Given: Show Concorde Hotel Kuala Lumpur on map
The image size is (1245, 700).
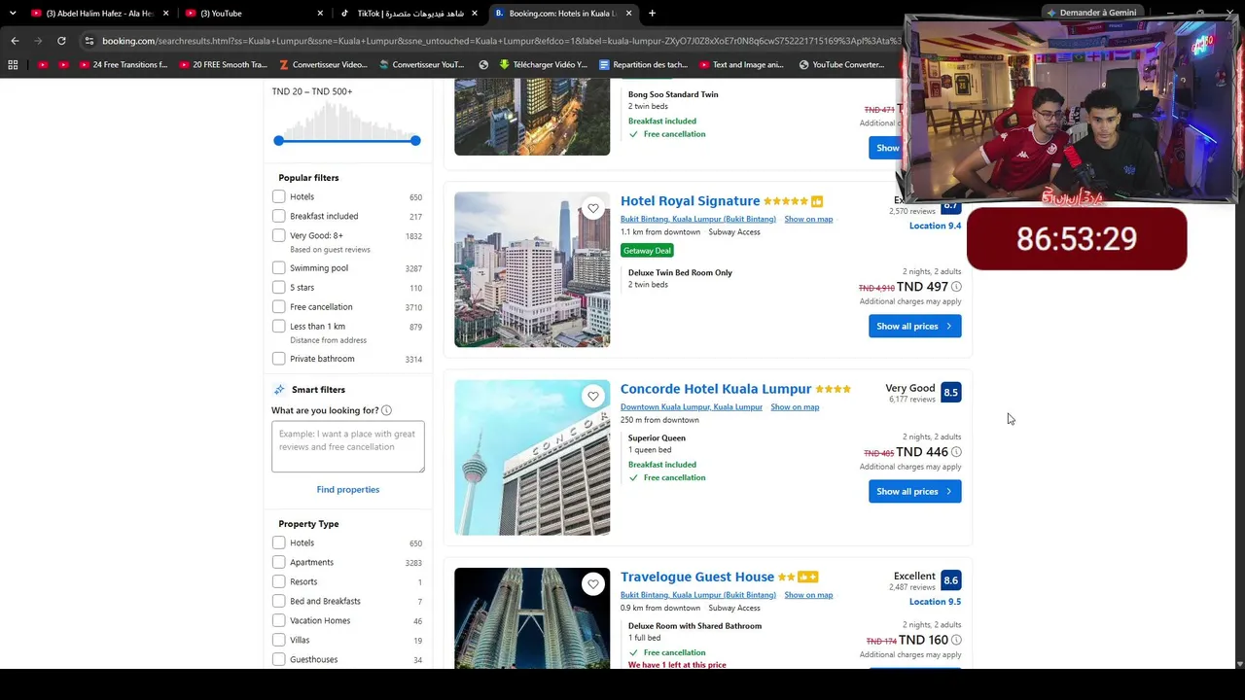Looking at the screenshot, I should coord(795,407).
